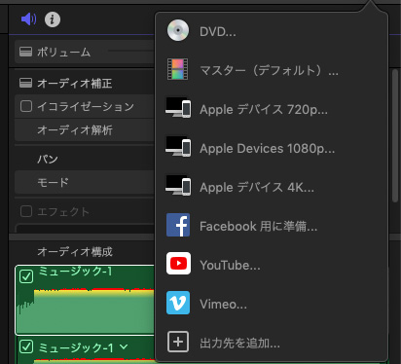
Task: Click the Apple デバイス 4K device icon
Action: pyautogui.click(x=178, y=186)
